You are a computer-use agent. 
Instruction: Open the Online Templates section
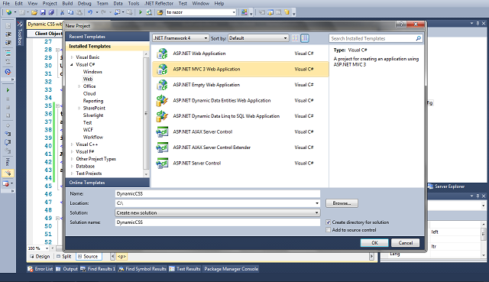(x=107, y=183)
